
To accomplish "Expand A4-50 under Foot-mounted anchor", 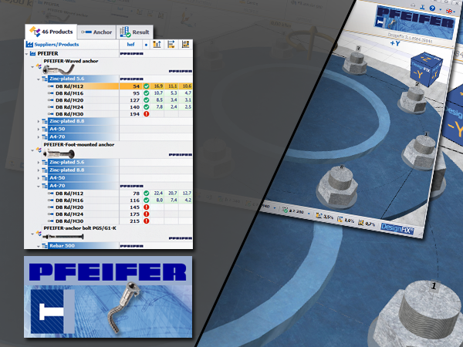I will click(39, 178).
